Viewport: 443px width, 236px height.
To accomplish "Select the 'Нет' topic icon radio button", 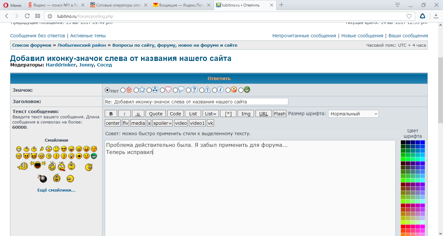I will [107, 90].
